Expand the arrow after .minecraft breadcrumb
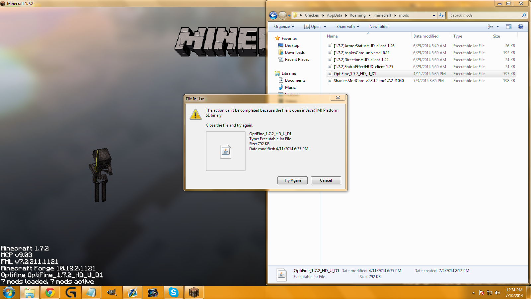The width and height of the screenshot is (531, 299). pos(395,15)
